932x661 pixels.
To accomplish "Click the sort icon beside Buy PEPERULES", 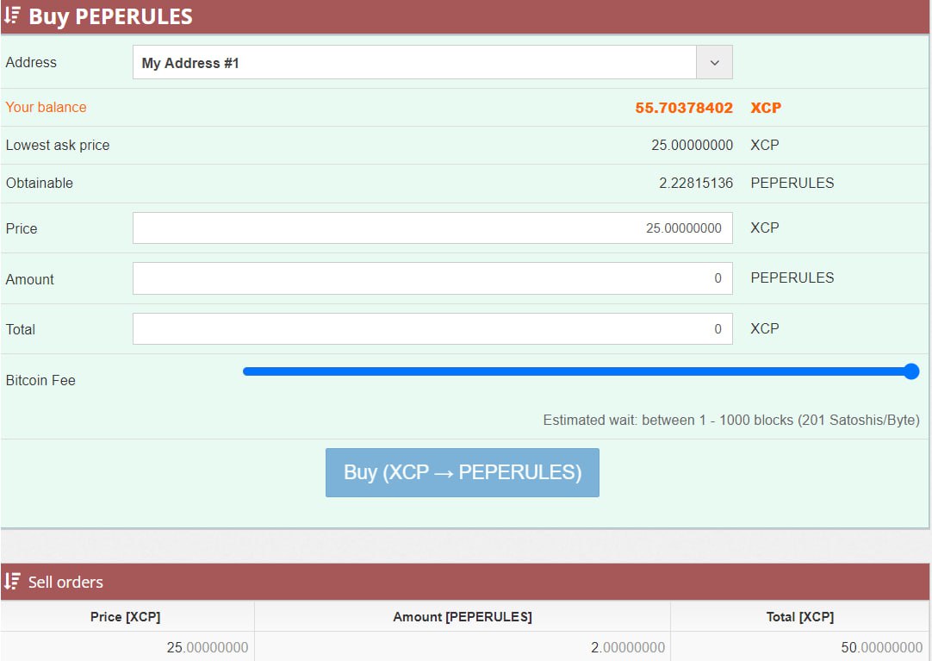I will (12, 16).
